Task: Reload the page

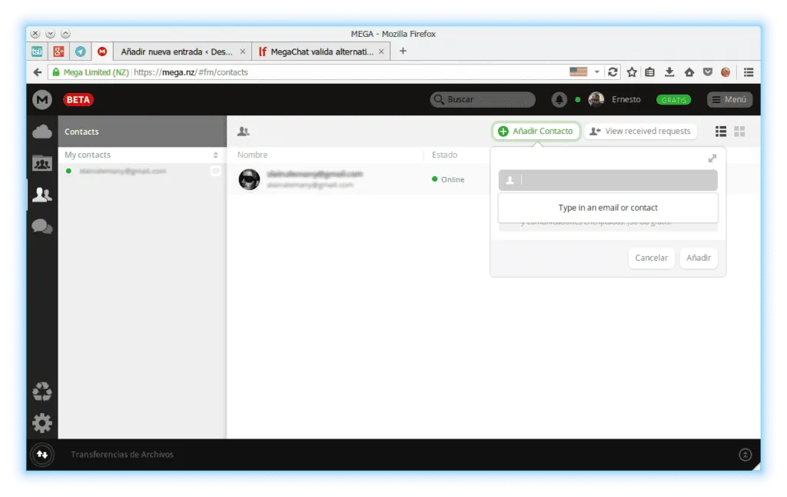Action: (x=613, y=72)
